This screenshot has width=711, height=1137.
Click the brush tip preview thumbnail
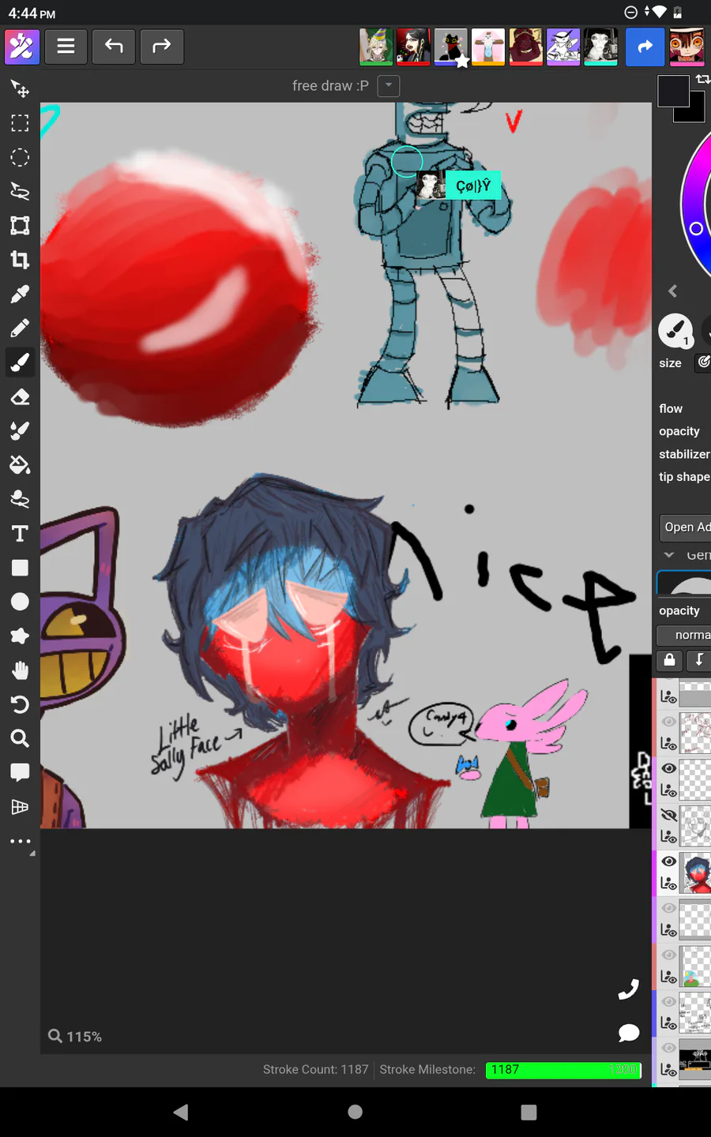click(x=684, y=583)
